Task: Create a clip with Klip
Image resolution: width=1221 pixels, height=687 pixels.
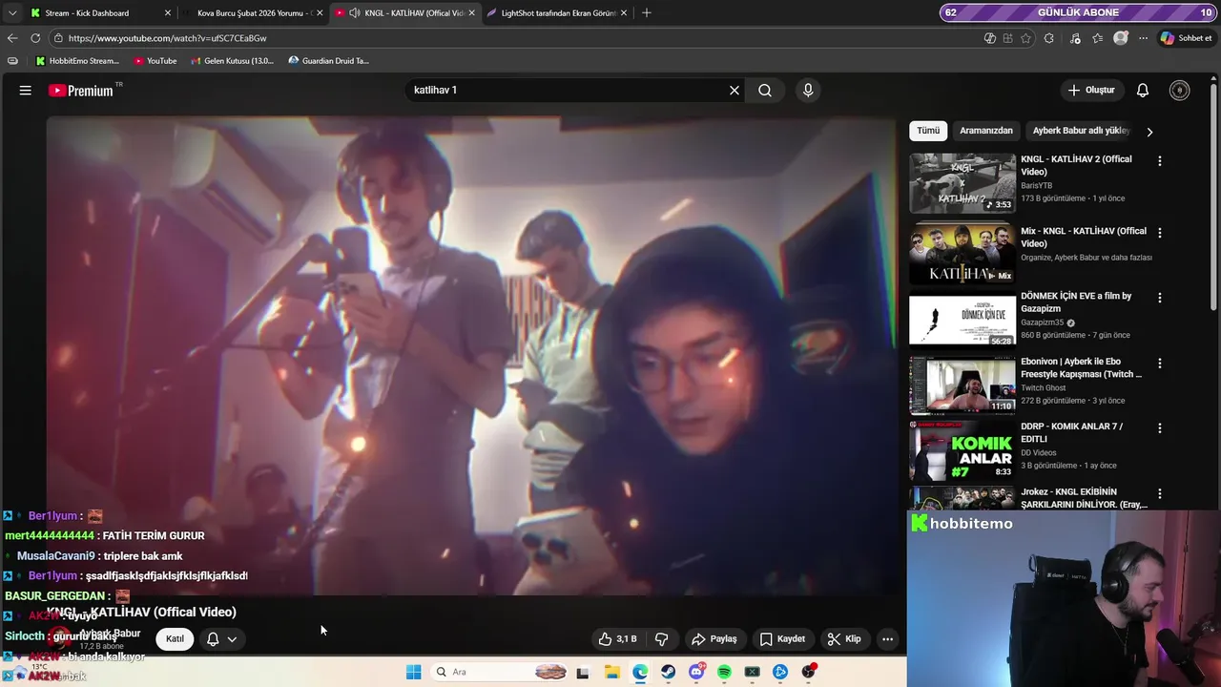Action: (x=844, y=639)
